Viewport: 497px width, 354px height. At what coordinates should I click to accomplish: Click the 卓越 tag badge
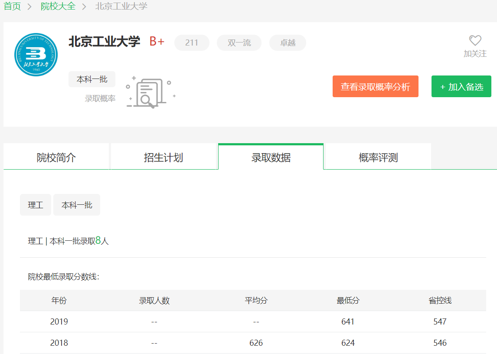(288, 43)
